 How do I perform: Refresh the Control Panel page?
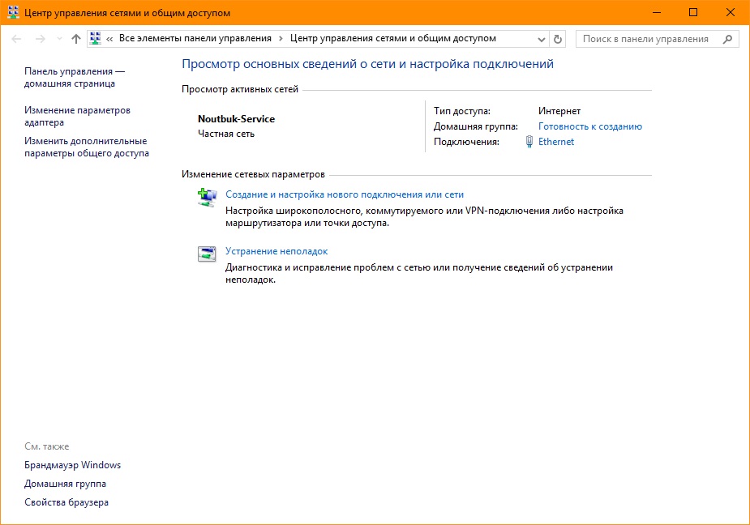[x=557, y=39]
